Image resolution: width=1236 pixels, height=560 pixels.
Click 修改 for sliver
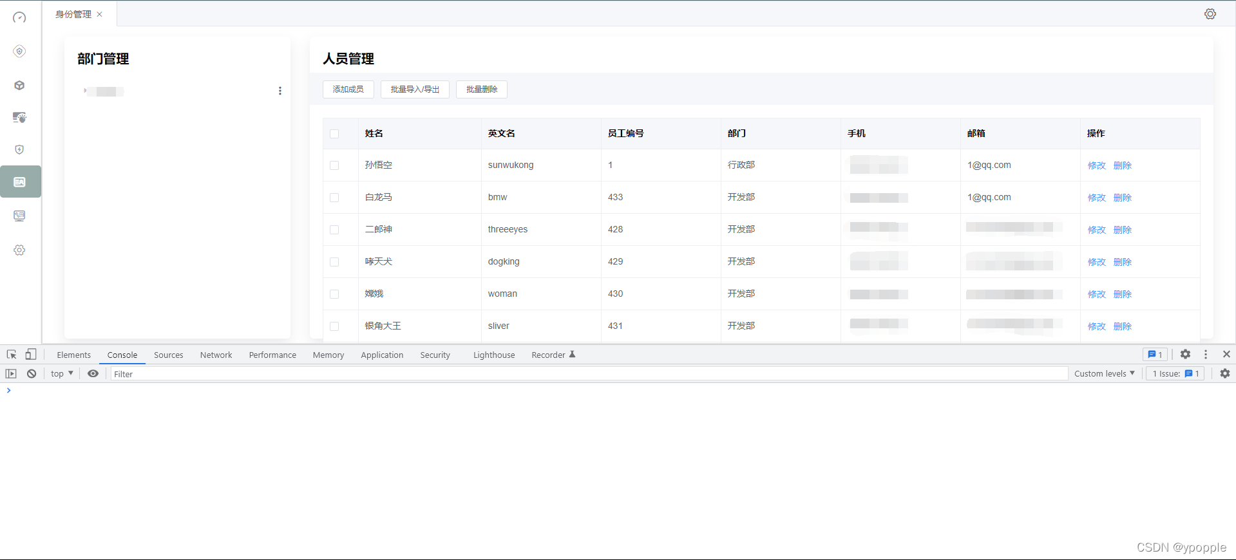click(x=1096, y=326)
